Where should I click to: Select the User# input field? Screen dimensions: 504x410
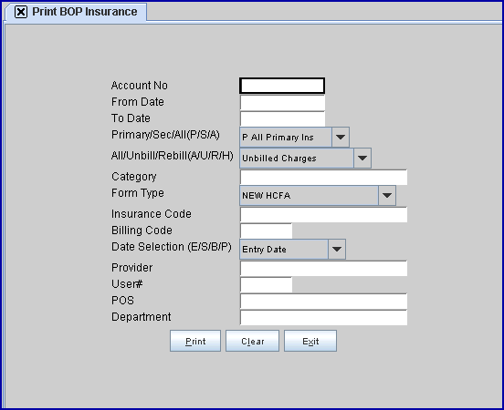[266, 284]
